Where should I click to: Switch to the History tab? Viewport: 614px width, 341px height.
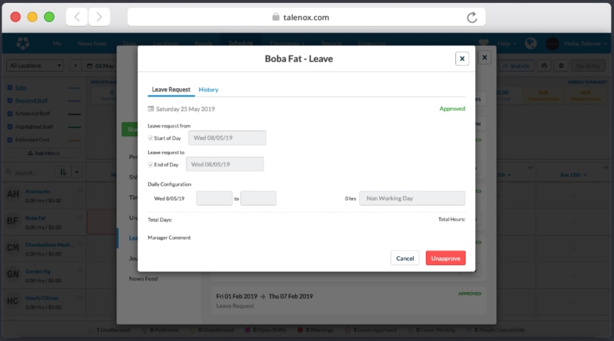tap(208, 90)
